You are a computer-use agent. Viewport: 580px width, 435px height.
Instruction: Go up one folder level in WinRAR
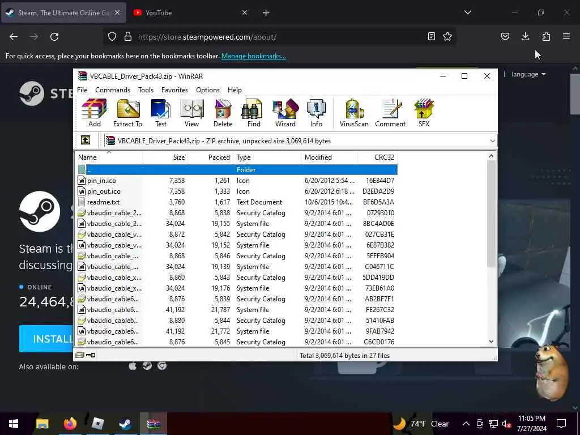(x=86, y=140)
